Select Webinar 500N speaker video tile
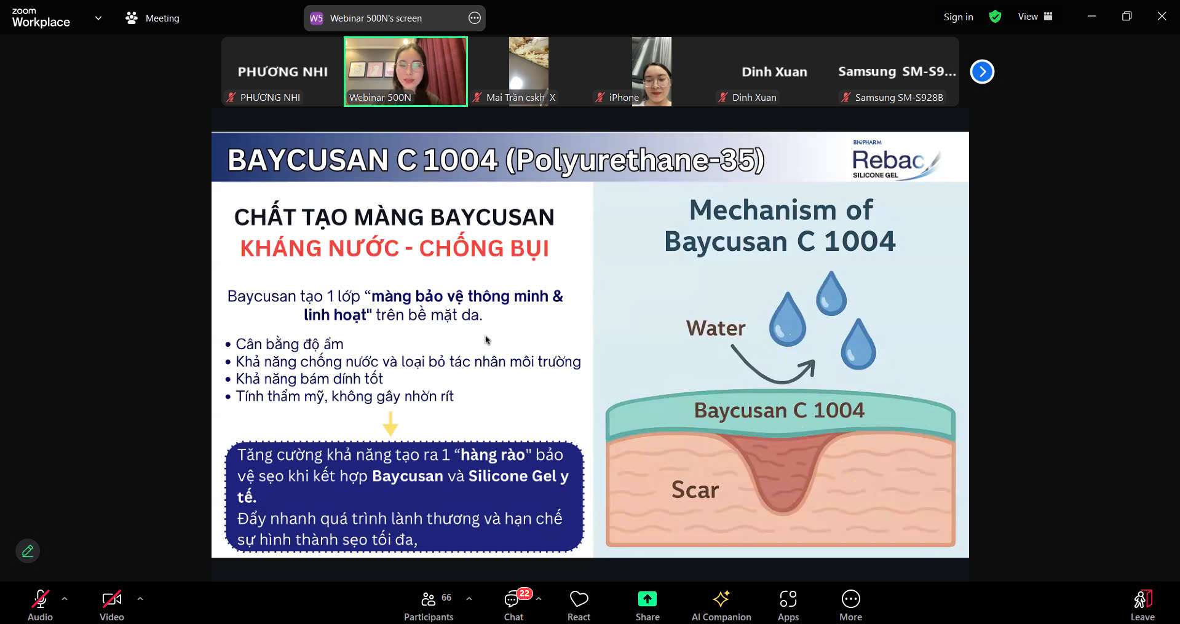Screen dimensions: 1180x624 [x=406, y=71]
